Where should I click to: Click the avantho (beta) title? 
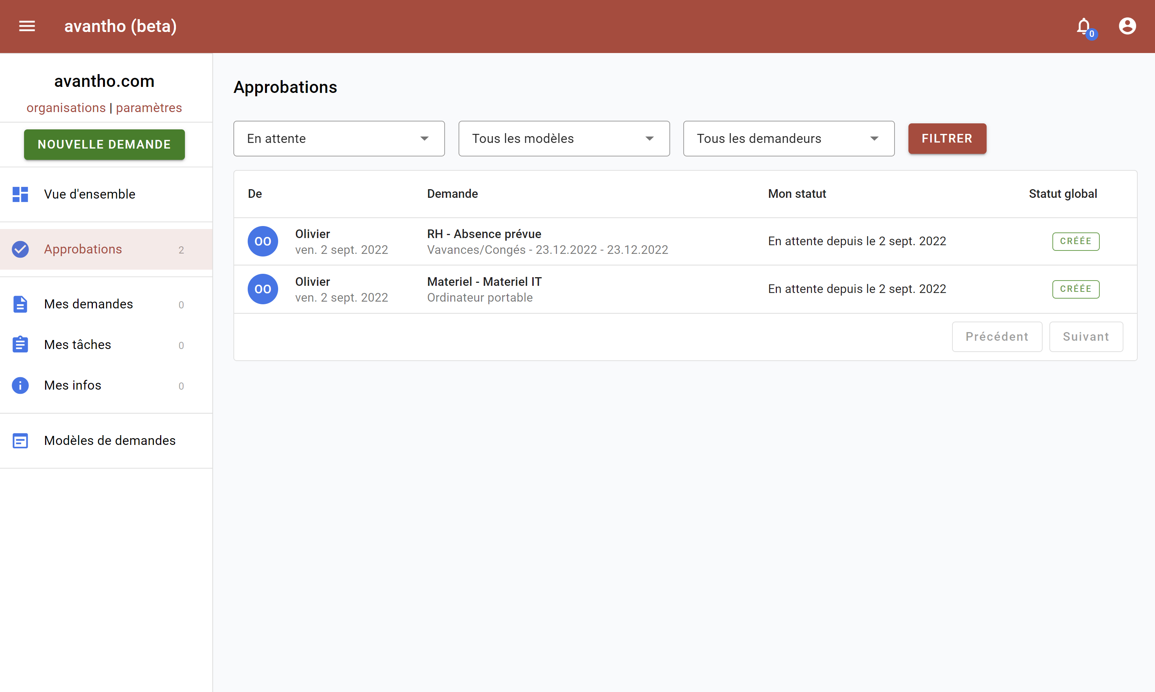click(121, 26)
